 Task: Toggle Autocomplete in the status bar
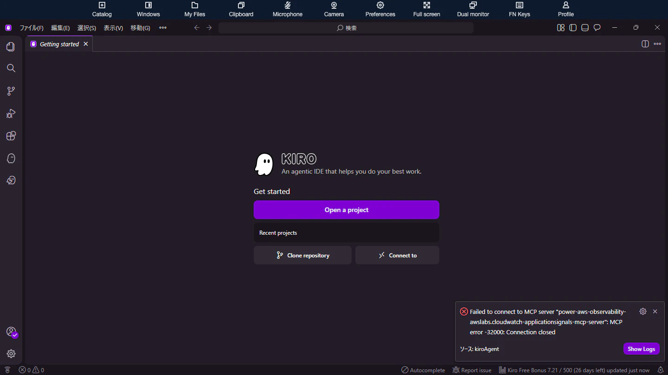[x=423, y=370]
